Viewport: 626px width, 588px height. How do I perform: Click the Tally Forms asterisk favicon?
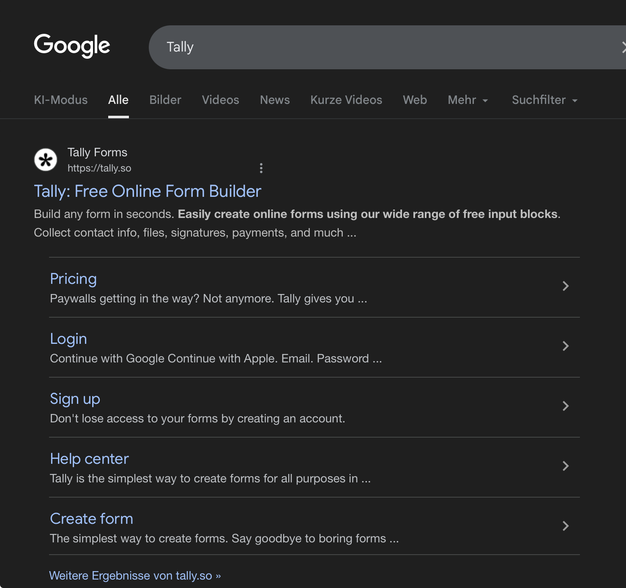[46, 160]
